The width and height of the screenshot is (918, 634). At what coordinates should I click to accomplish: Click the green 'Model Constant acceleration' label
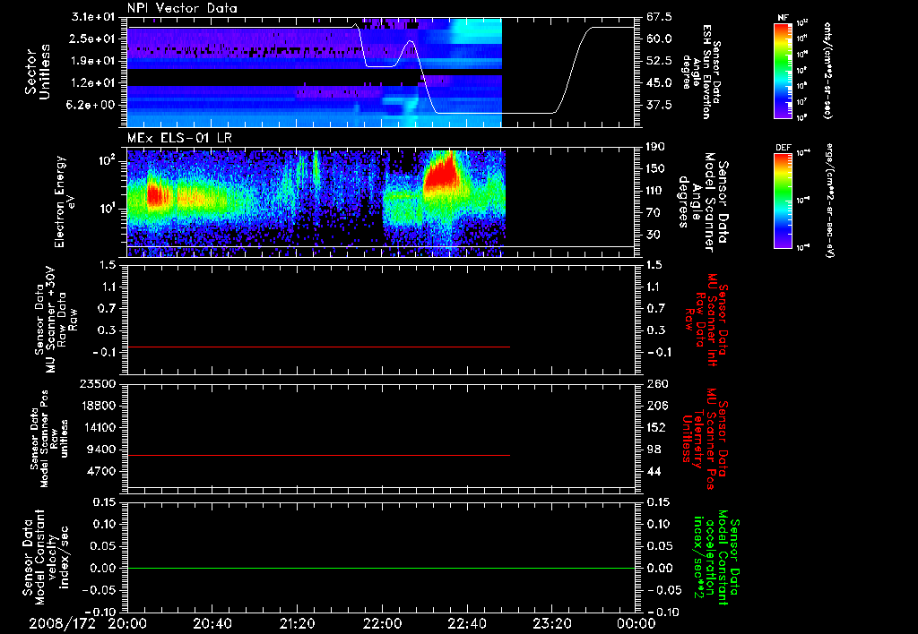716,559
